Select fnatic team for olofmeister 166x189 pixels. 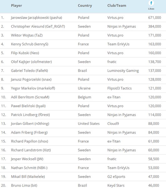coord(112,62)
